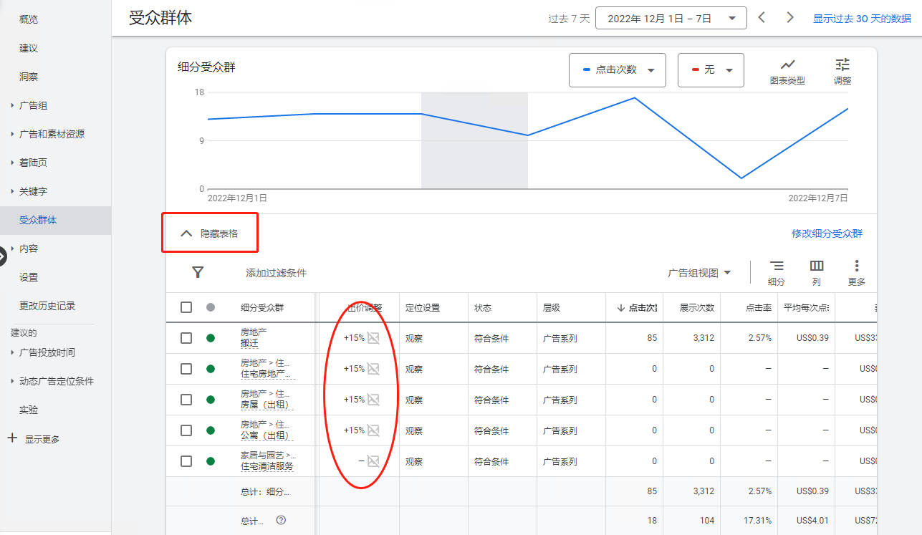Tick checkbox for 房屋（出租）row
922x535 pixels.
pos(186,400)
